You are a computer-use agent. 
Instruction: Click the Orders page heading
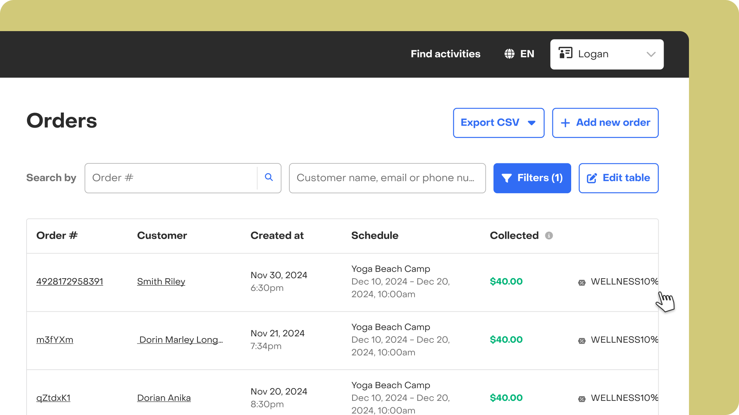62,121
